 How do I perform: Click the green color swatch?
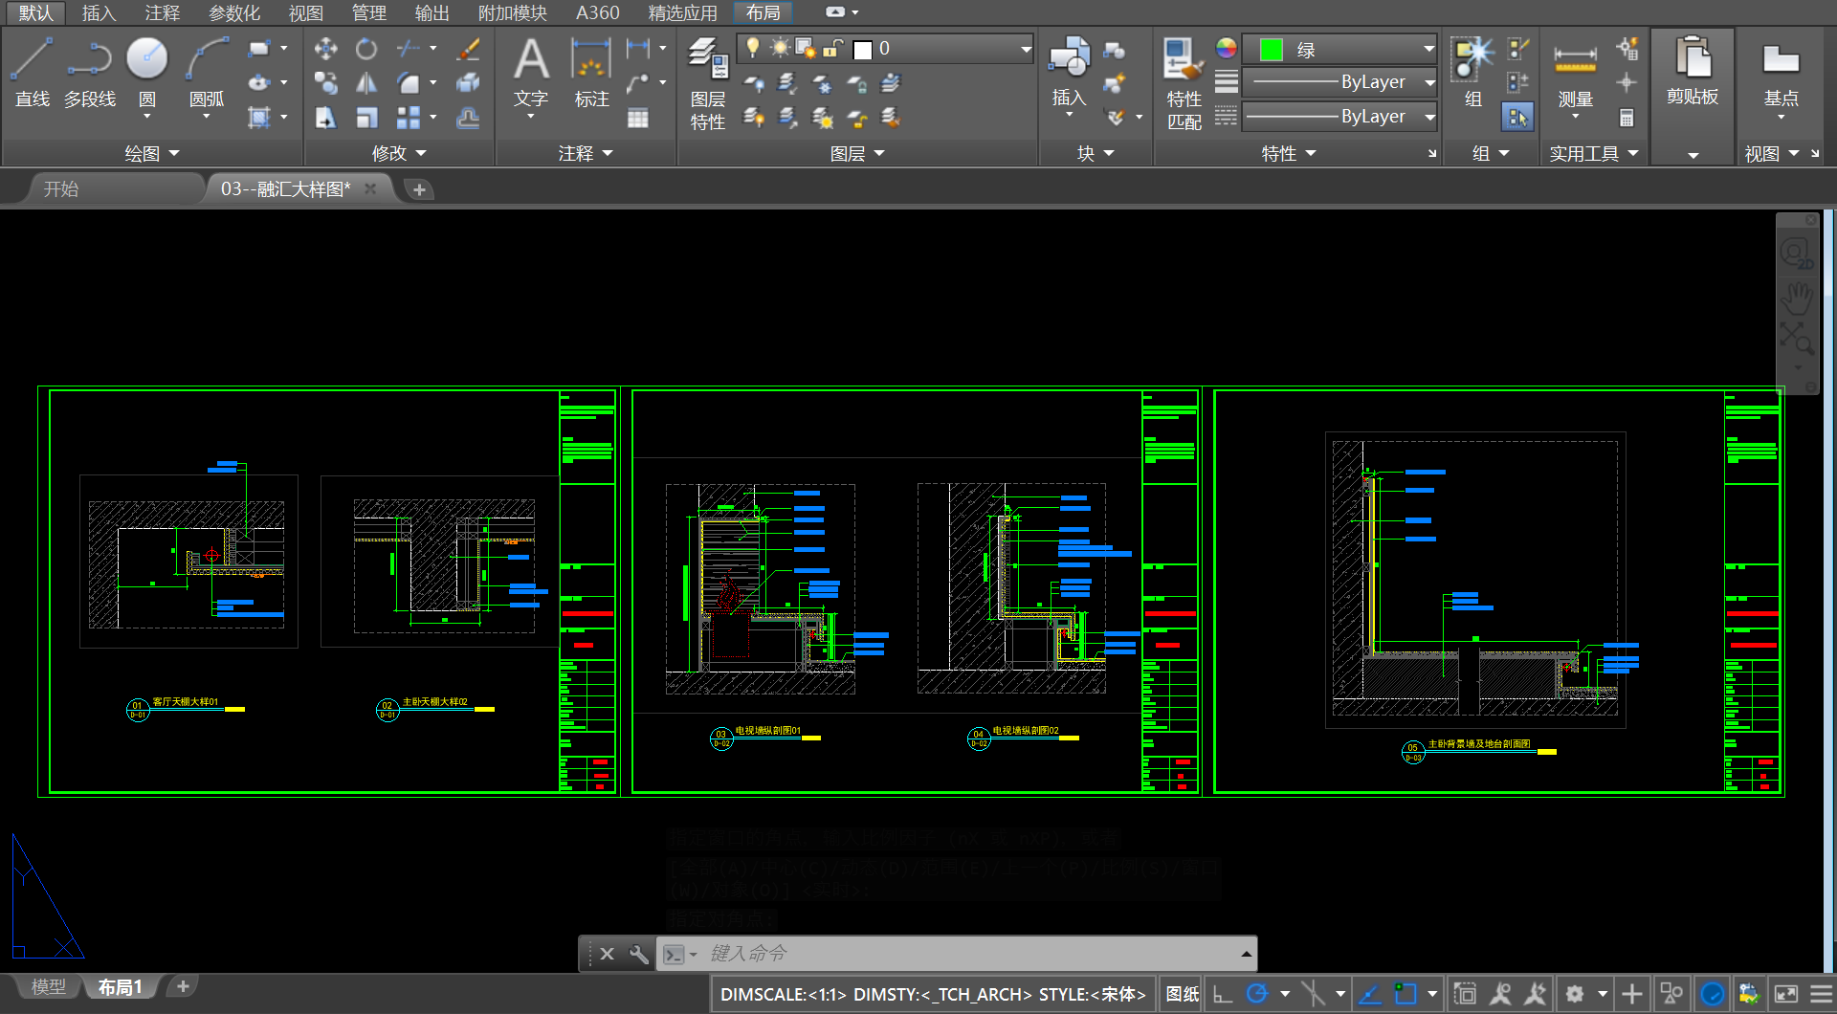tap(1271, 49)
